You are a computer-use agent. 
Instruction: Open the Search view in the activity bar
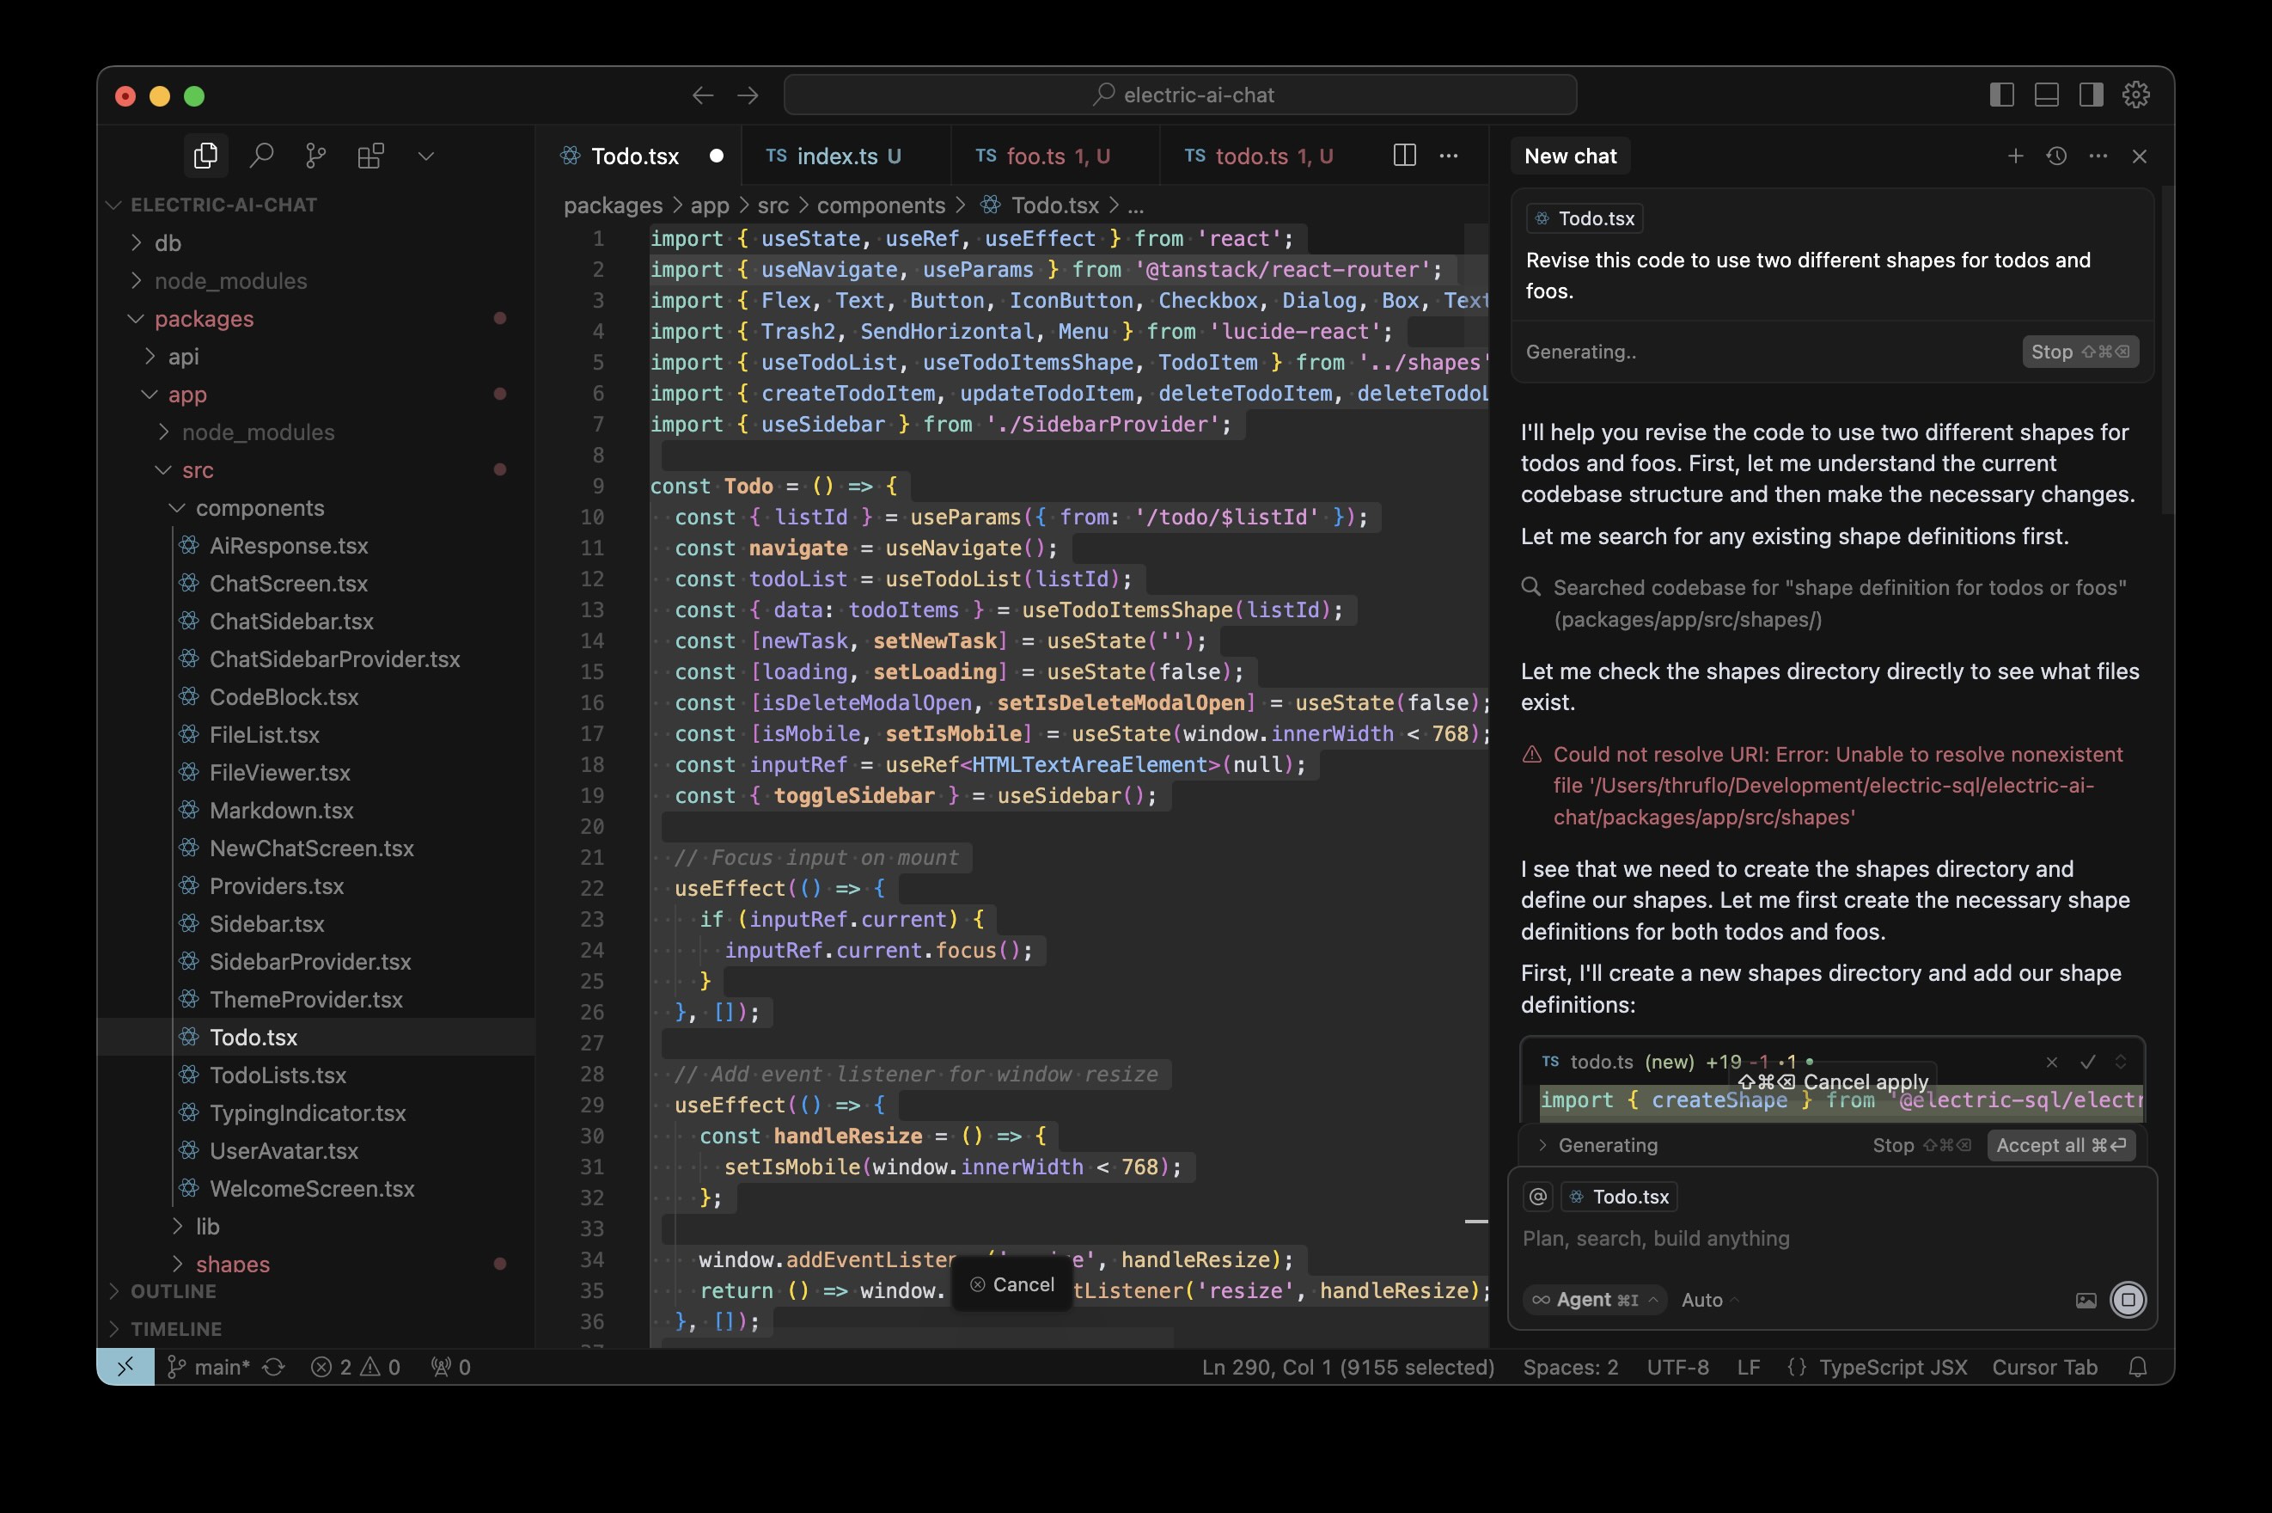click(261, 156)
